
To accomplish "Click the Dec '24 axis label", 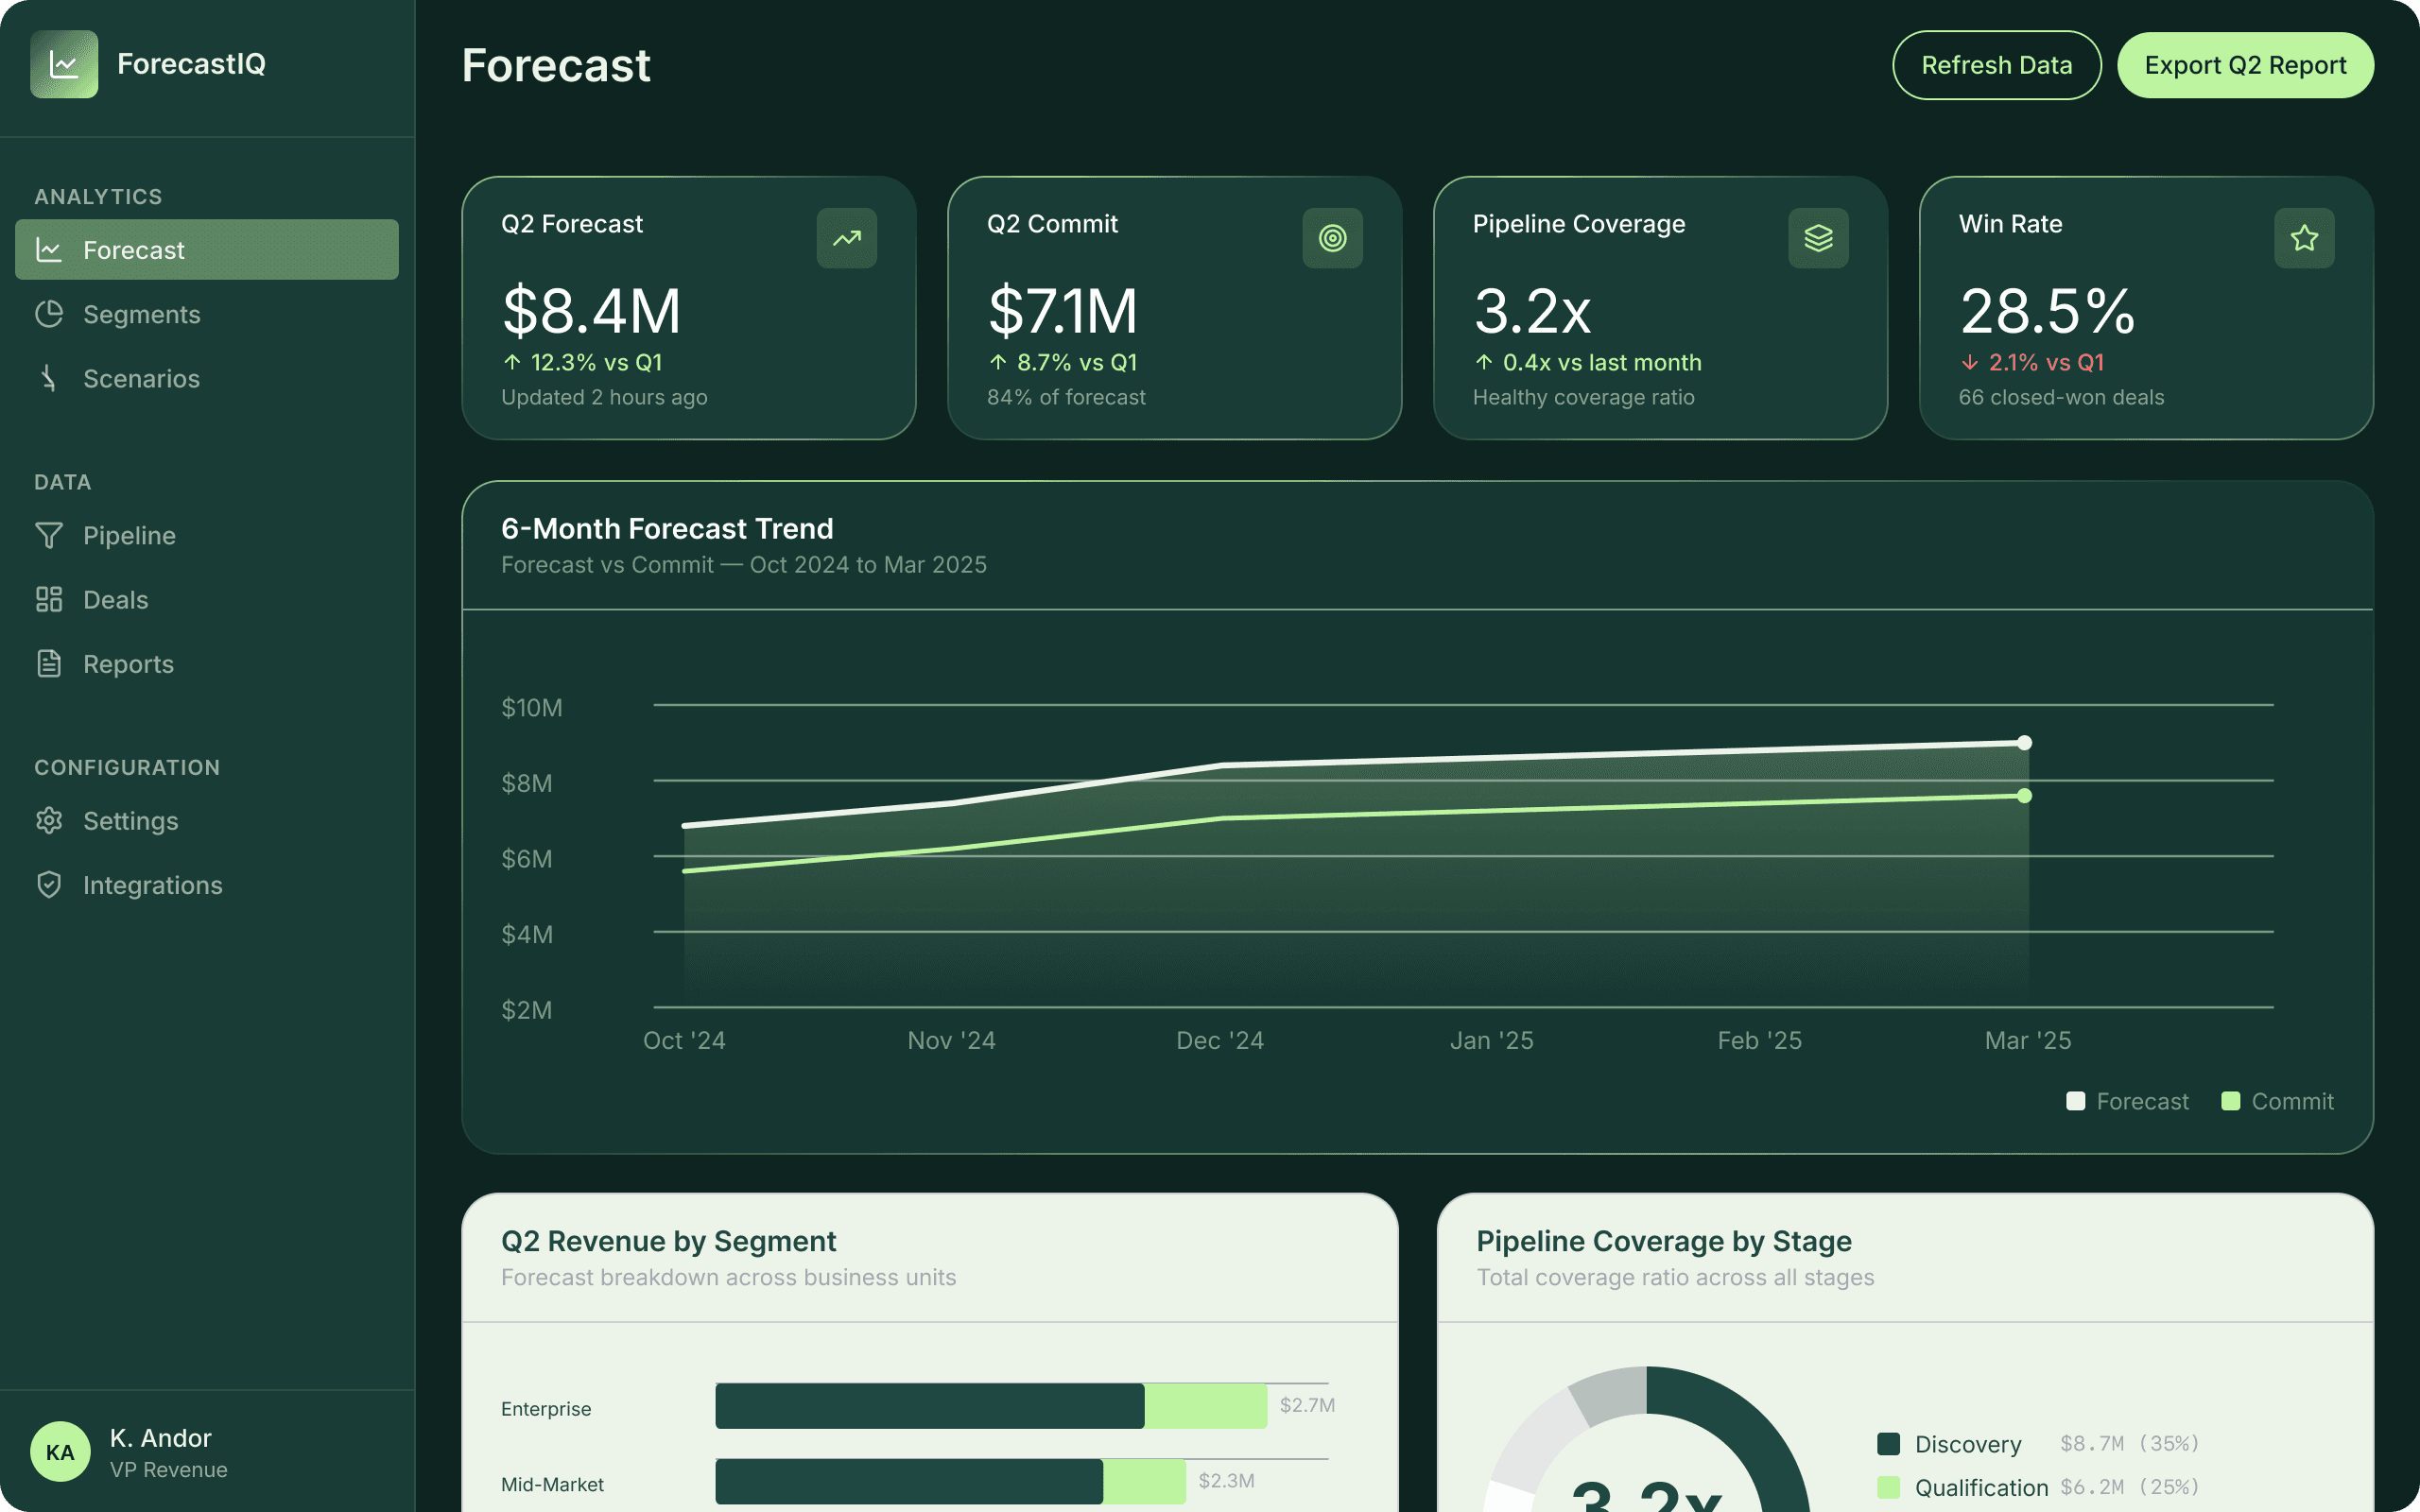I will point(1220,1040).
